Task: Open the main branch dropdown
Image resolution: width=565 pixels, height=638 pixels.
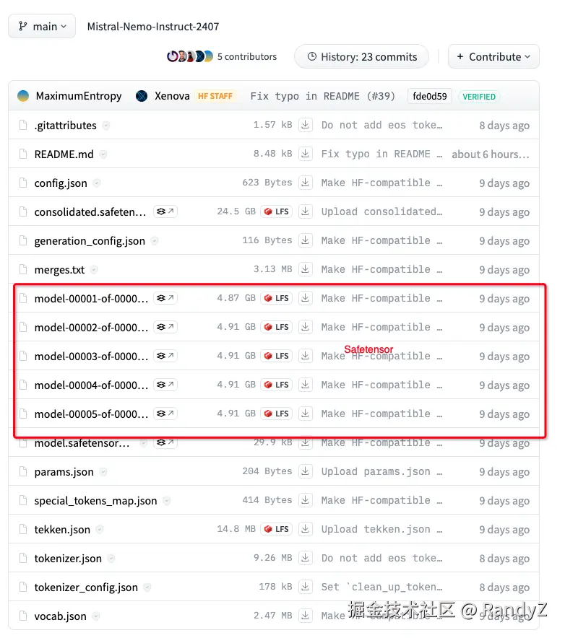Action: (42, 27)
